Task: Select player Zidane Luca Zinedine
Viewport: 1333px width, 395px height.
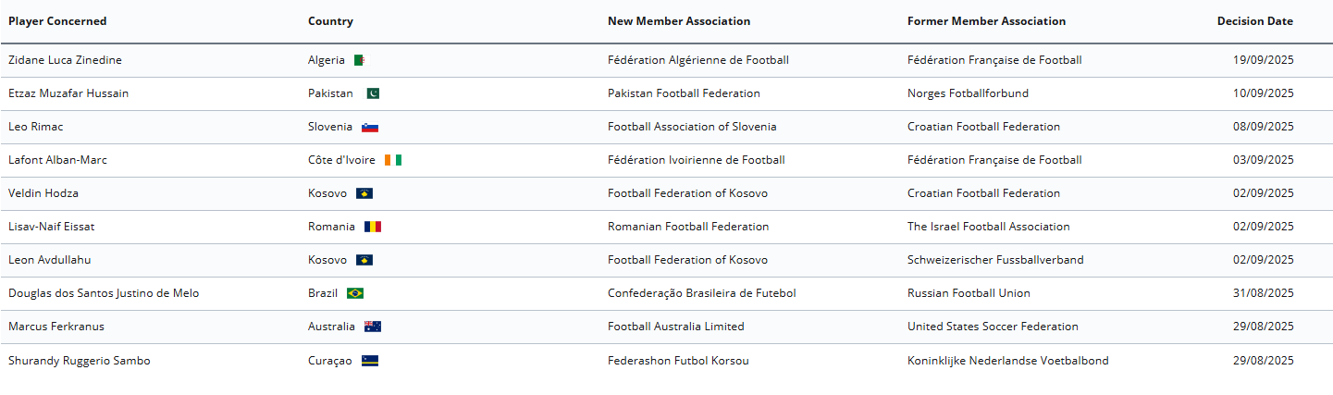Action: [65, 60]
